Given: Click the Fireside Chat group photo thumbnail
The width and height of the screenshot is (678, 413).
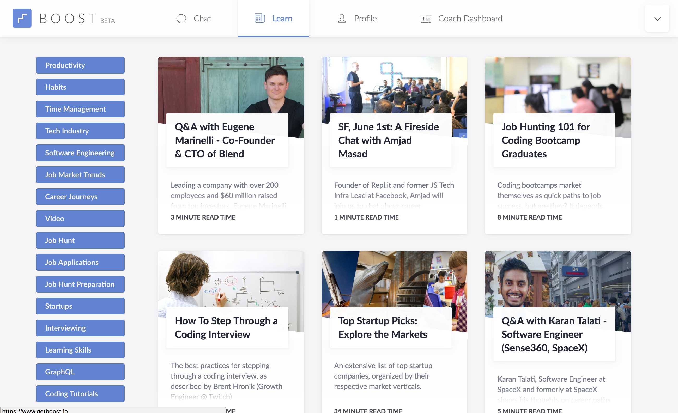Looking at the screenshot, I should click(394, 85).
